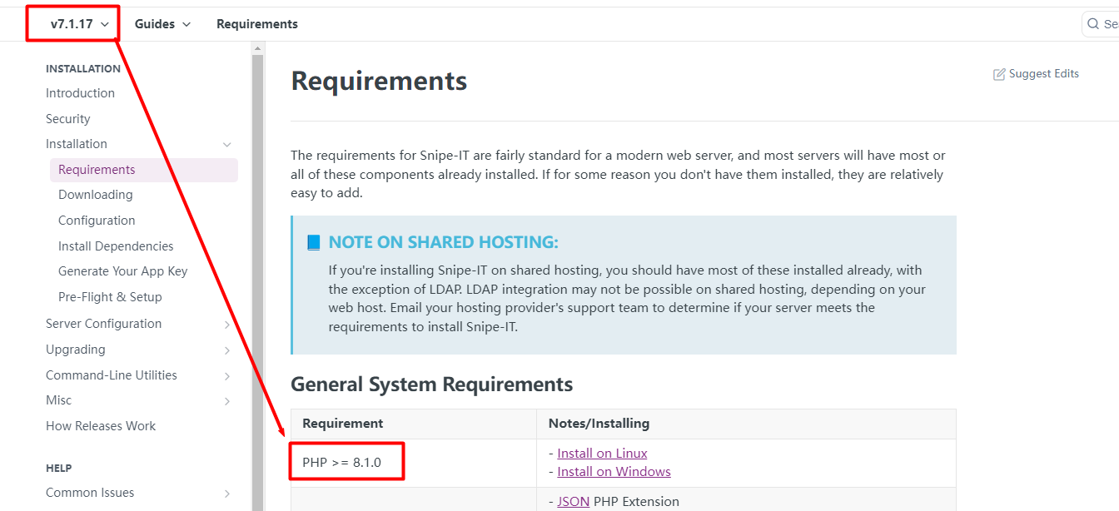Open the Downloading sidebar page

click(x=95, y=195)
